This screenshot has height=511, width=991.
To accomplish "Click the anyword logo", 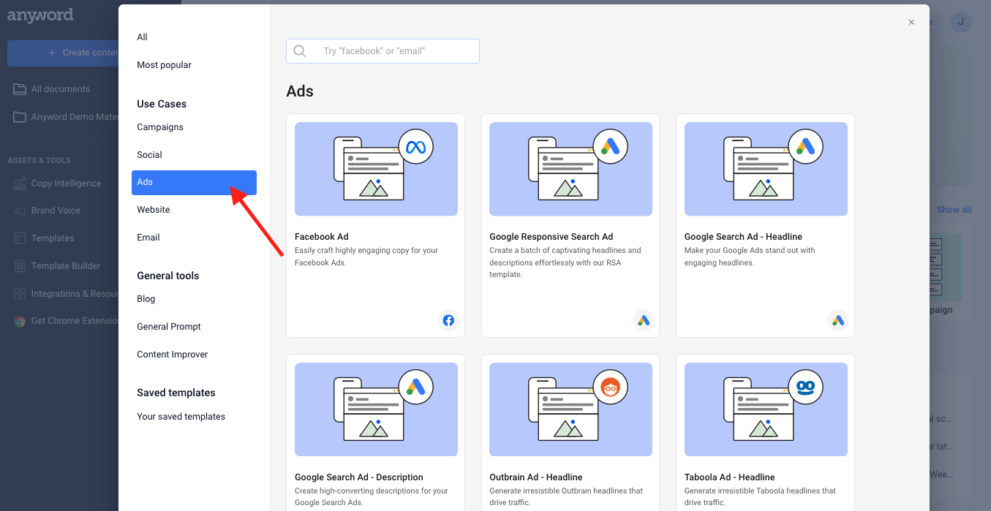I will click(x=40, y=15).
